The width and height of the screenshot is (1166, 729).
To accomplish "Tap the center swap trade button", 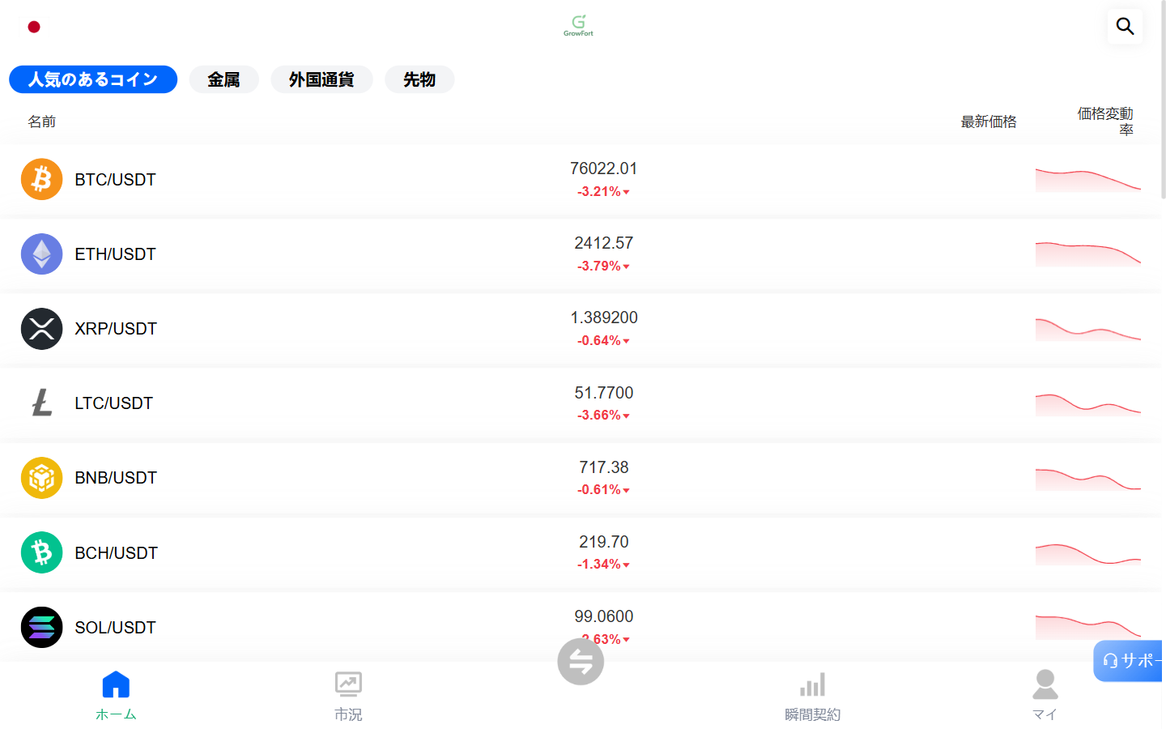I will [x=581, y=662].
